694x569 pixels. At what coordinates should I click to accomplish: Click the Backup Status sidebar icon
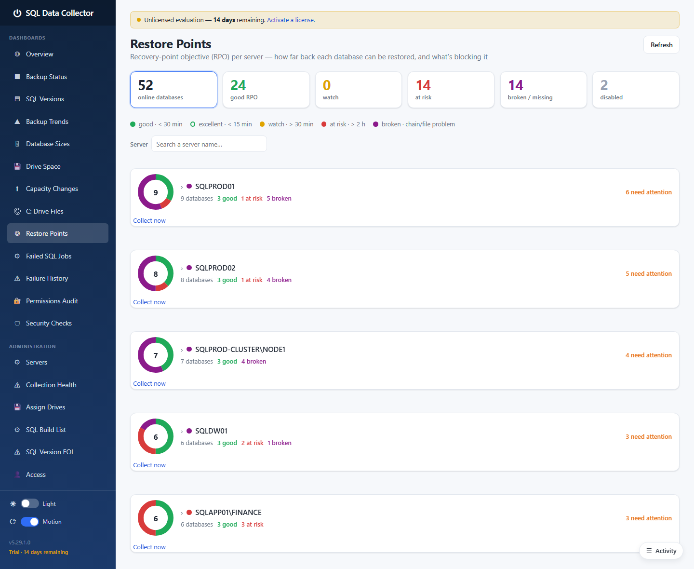(x=17, y=77)
